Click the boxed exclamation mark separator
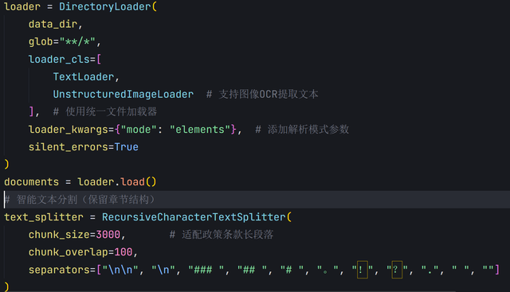The image size is (510, 292). tap(363, 270)
